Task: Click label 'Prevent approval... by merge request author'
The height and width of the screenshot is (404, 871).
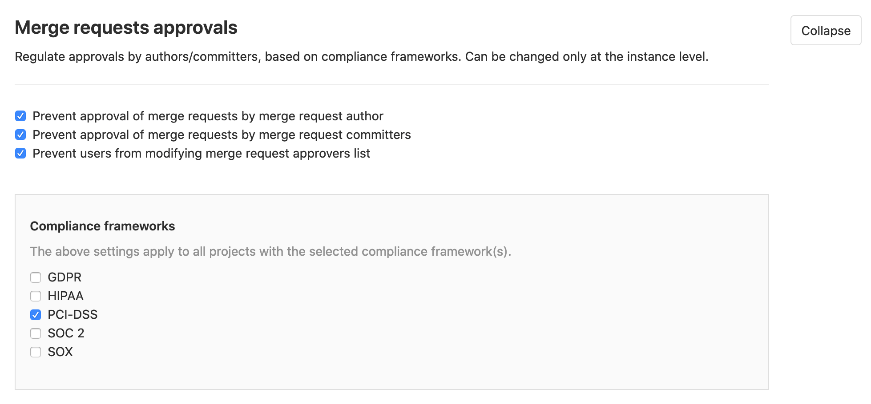Action: pyautogui.click(x=208, y=116)
